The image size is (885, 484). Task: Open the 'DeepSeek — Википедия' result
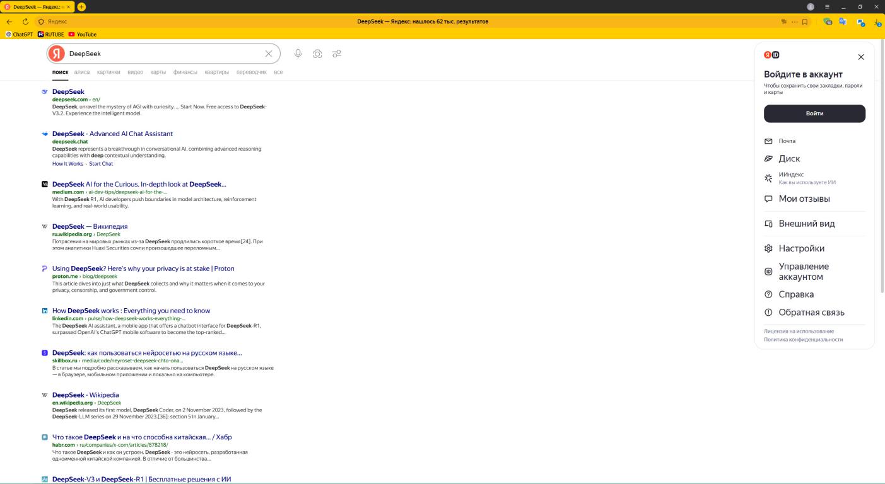(90, 226)
